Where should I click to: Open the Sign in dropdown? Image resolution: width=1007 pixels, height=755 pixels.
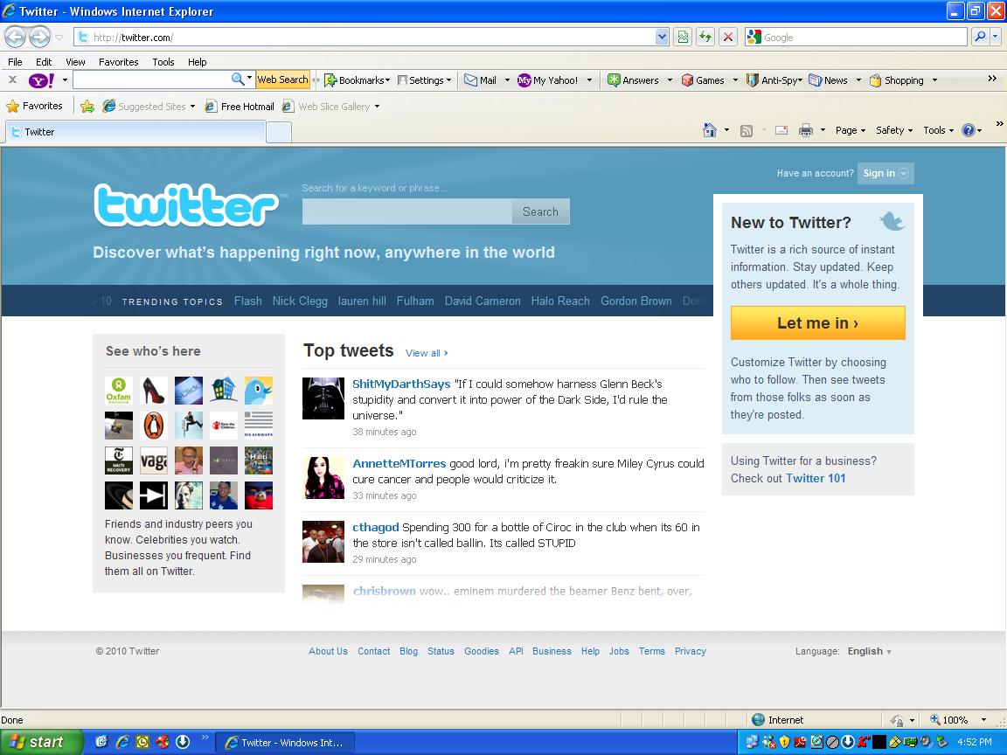point(885,173)
